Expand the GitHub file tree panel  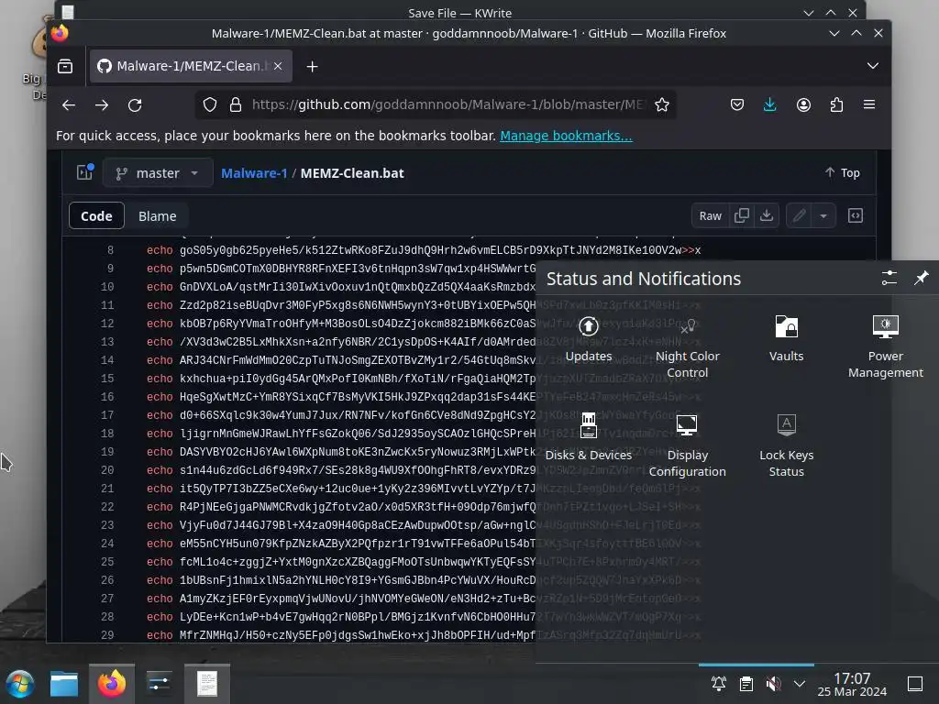click(84, 172)
